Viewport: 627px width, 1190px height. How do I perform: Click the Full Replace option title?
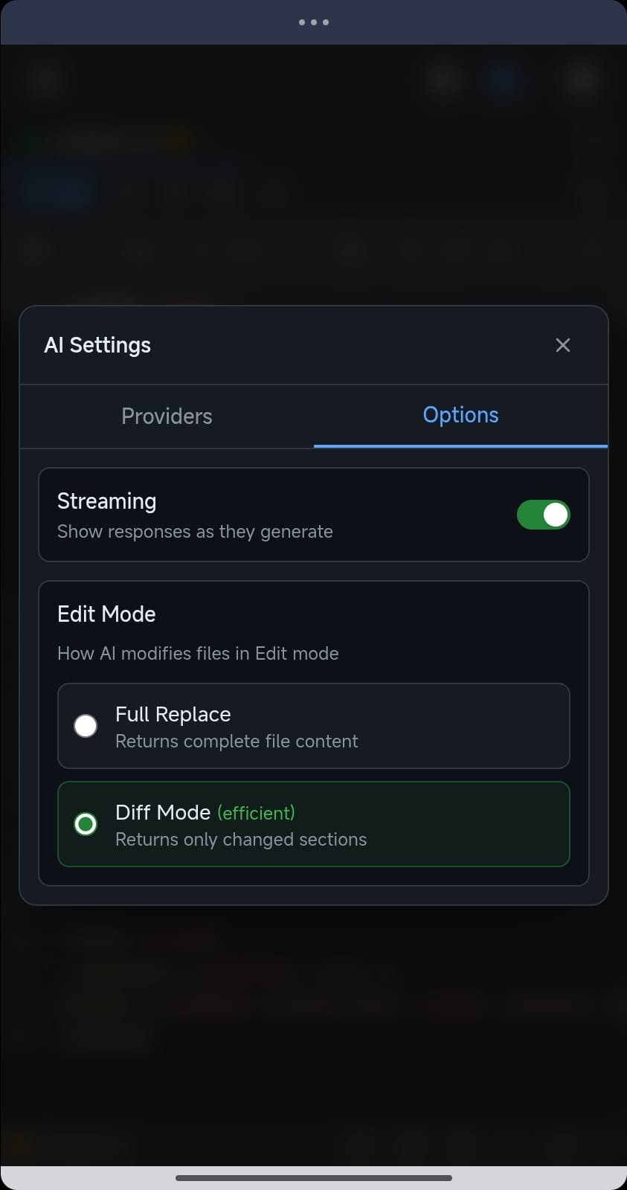click(x=173, y=714)
